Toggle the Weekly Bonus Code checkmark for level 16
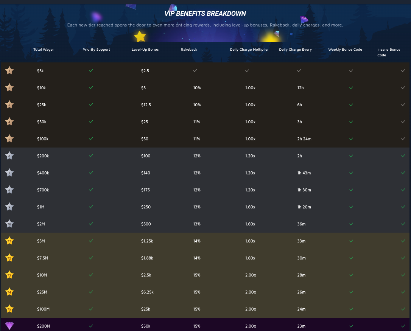 click(x=351, y=326)
